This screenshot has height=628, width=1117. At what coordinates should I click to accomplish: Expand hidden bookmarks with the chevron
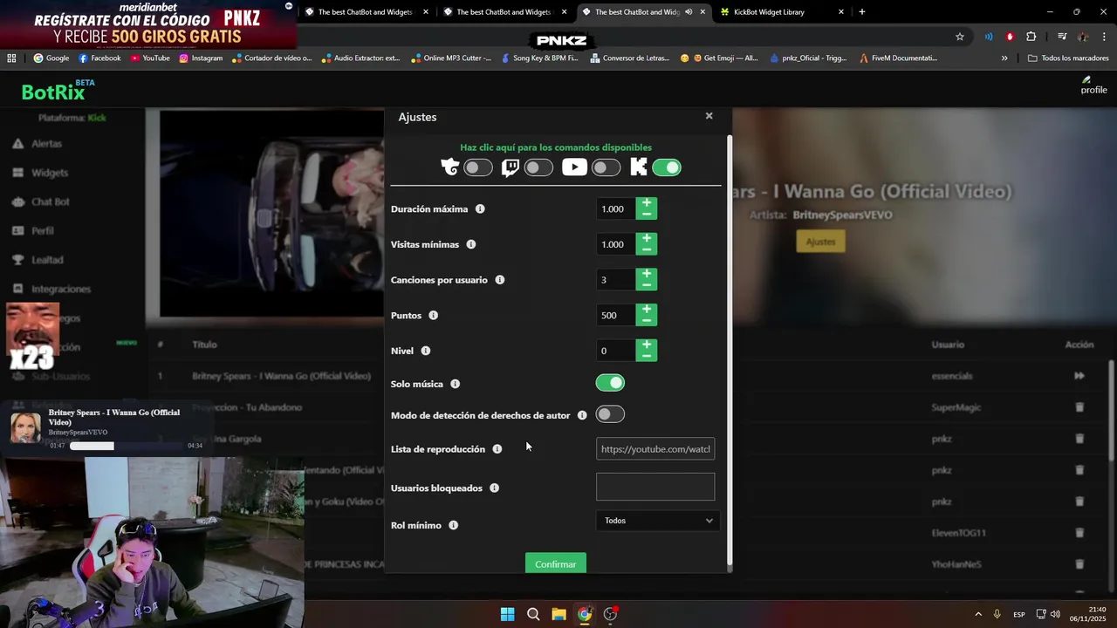1004,58
